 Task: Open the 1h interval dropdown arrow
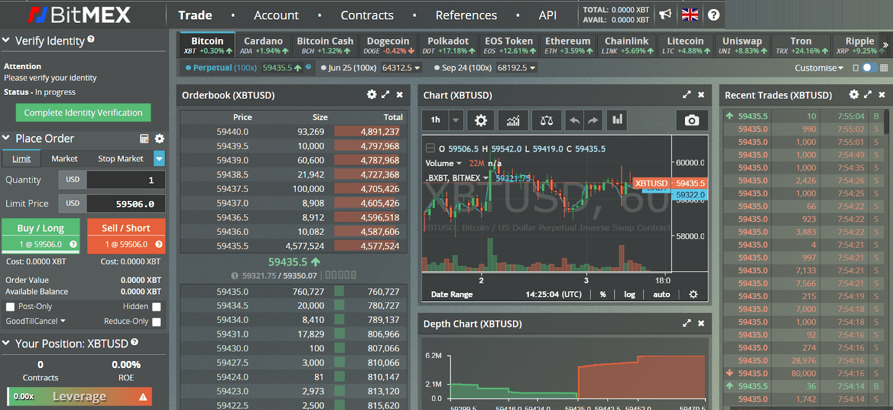[x=456, y=120]
